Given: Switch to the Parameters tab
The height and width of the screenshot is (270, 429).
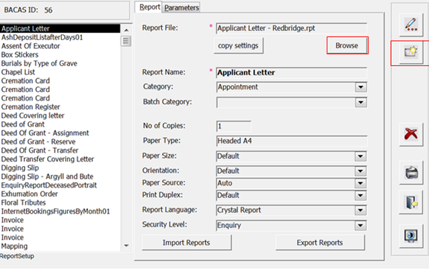Looking at the screenshot, I should pyautogui.click(x=182, y=7).
